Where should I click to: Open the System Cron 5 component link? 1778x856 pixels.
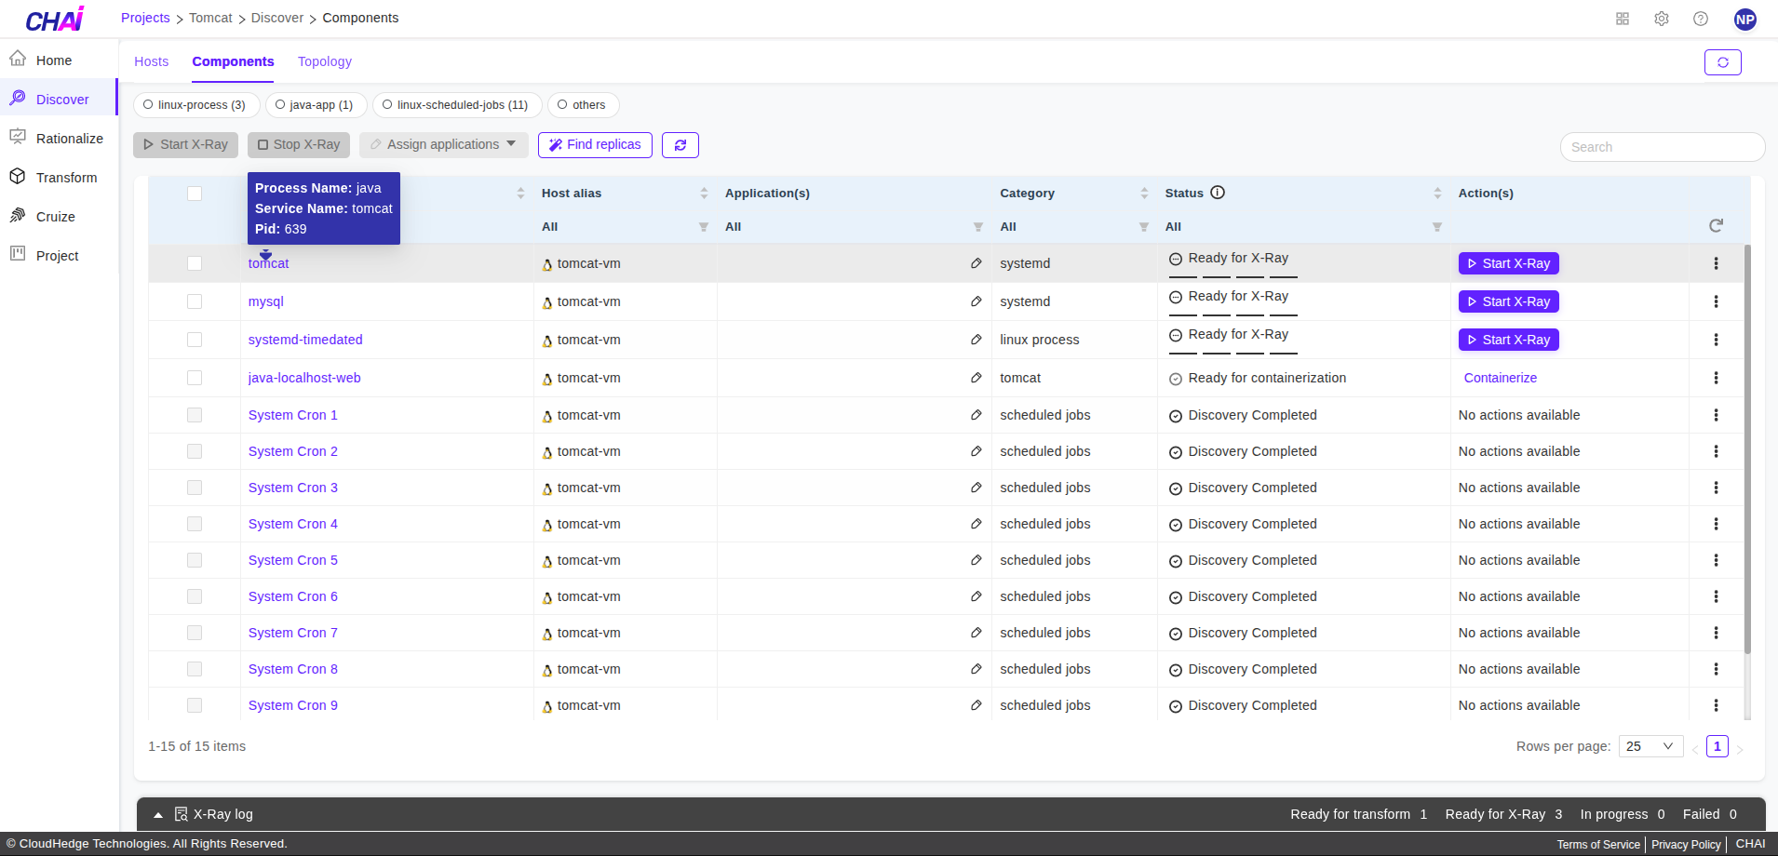tap(293, 560)
